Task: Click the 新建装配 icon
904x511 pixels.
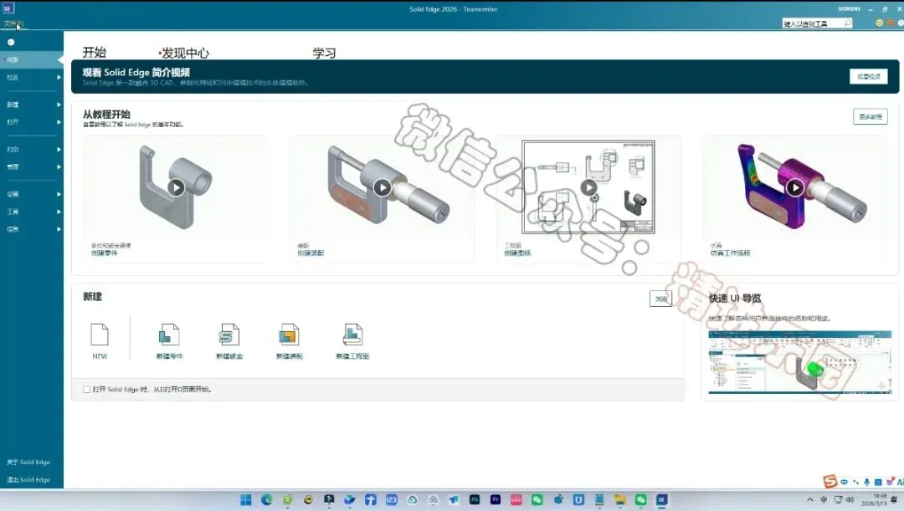Action: click(x=289, y=335)
